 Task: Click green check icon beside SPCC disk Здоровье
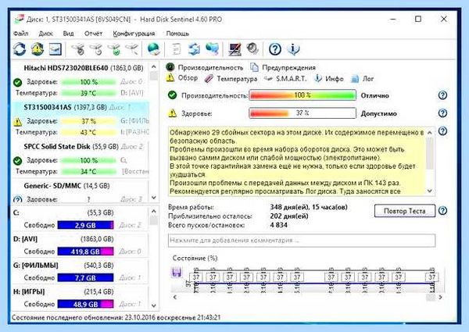[x=18, y=160]
